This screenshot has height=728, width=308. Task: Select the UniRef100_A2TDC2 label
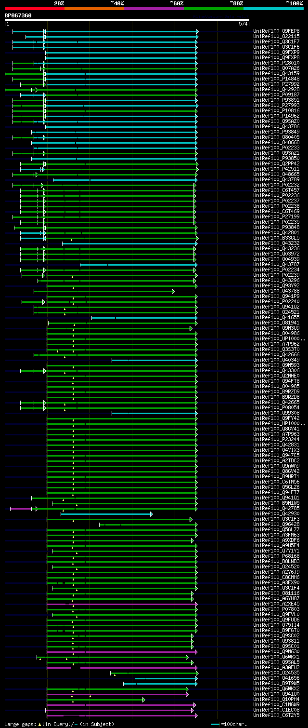click(x=276, y=461)
